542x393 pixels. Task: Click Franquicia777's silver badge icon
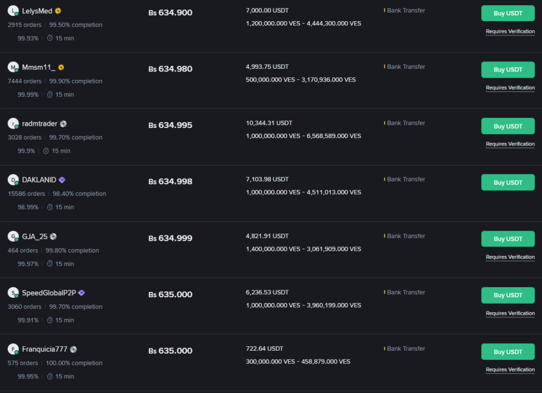[x=74, y=349]
